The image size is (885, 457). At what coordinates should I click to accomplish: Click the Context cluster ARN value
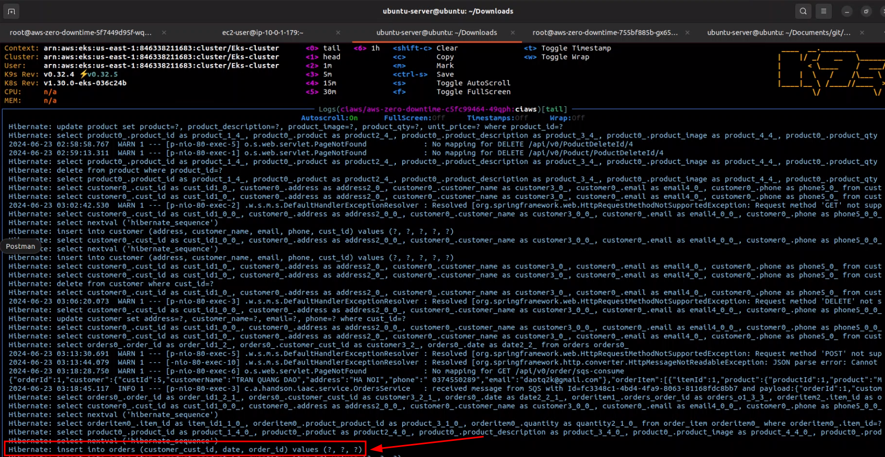(161, 48)
